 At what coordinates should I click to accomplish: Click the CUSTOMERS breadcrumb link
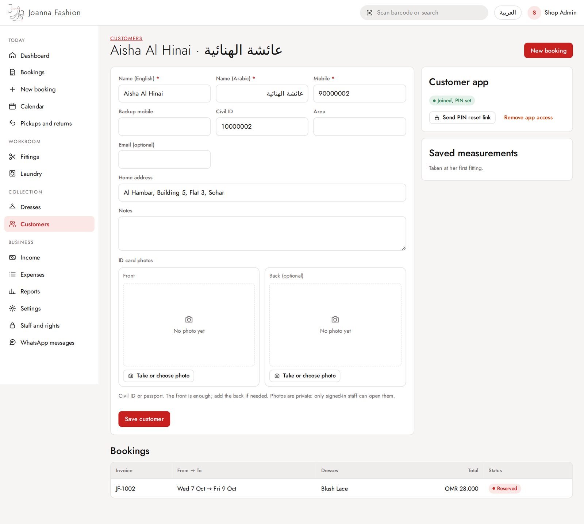pyautogui.click(x=126, y=38)
